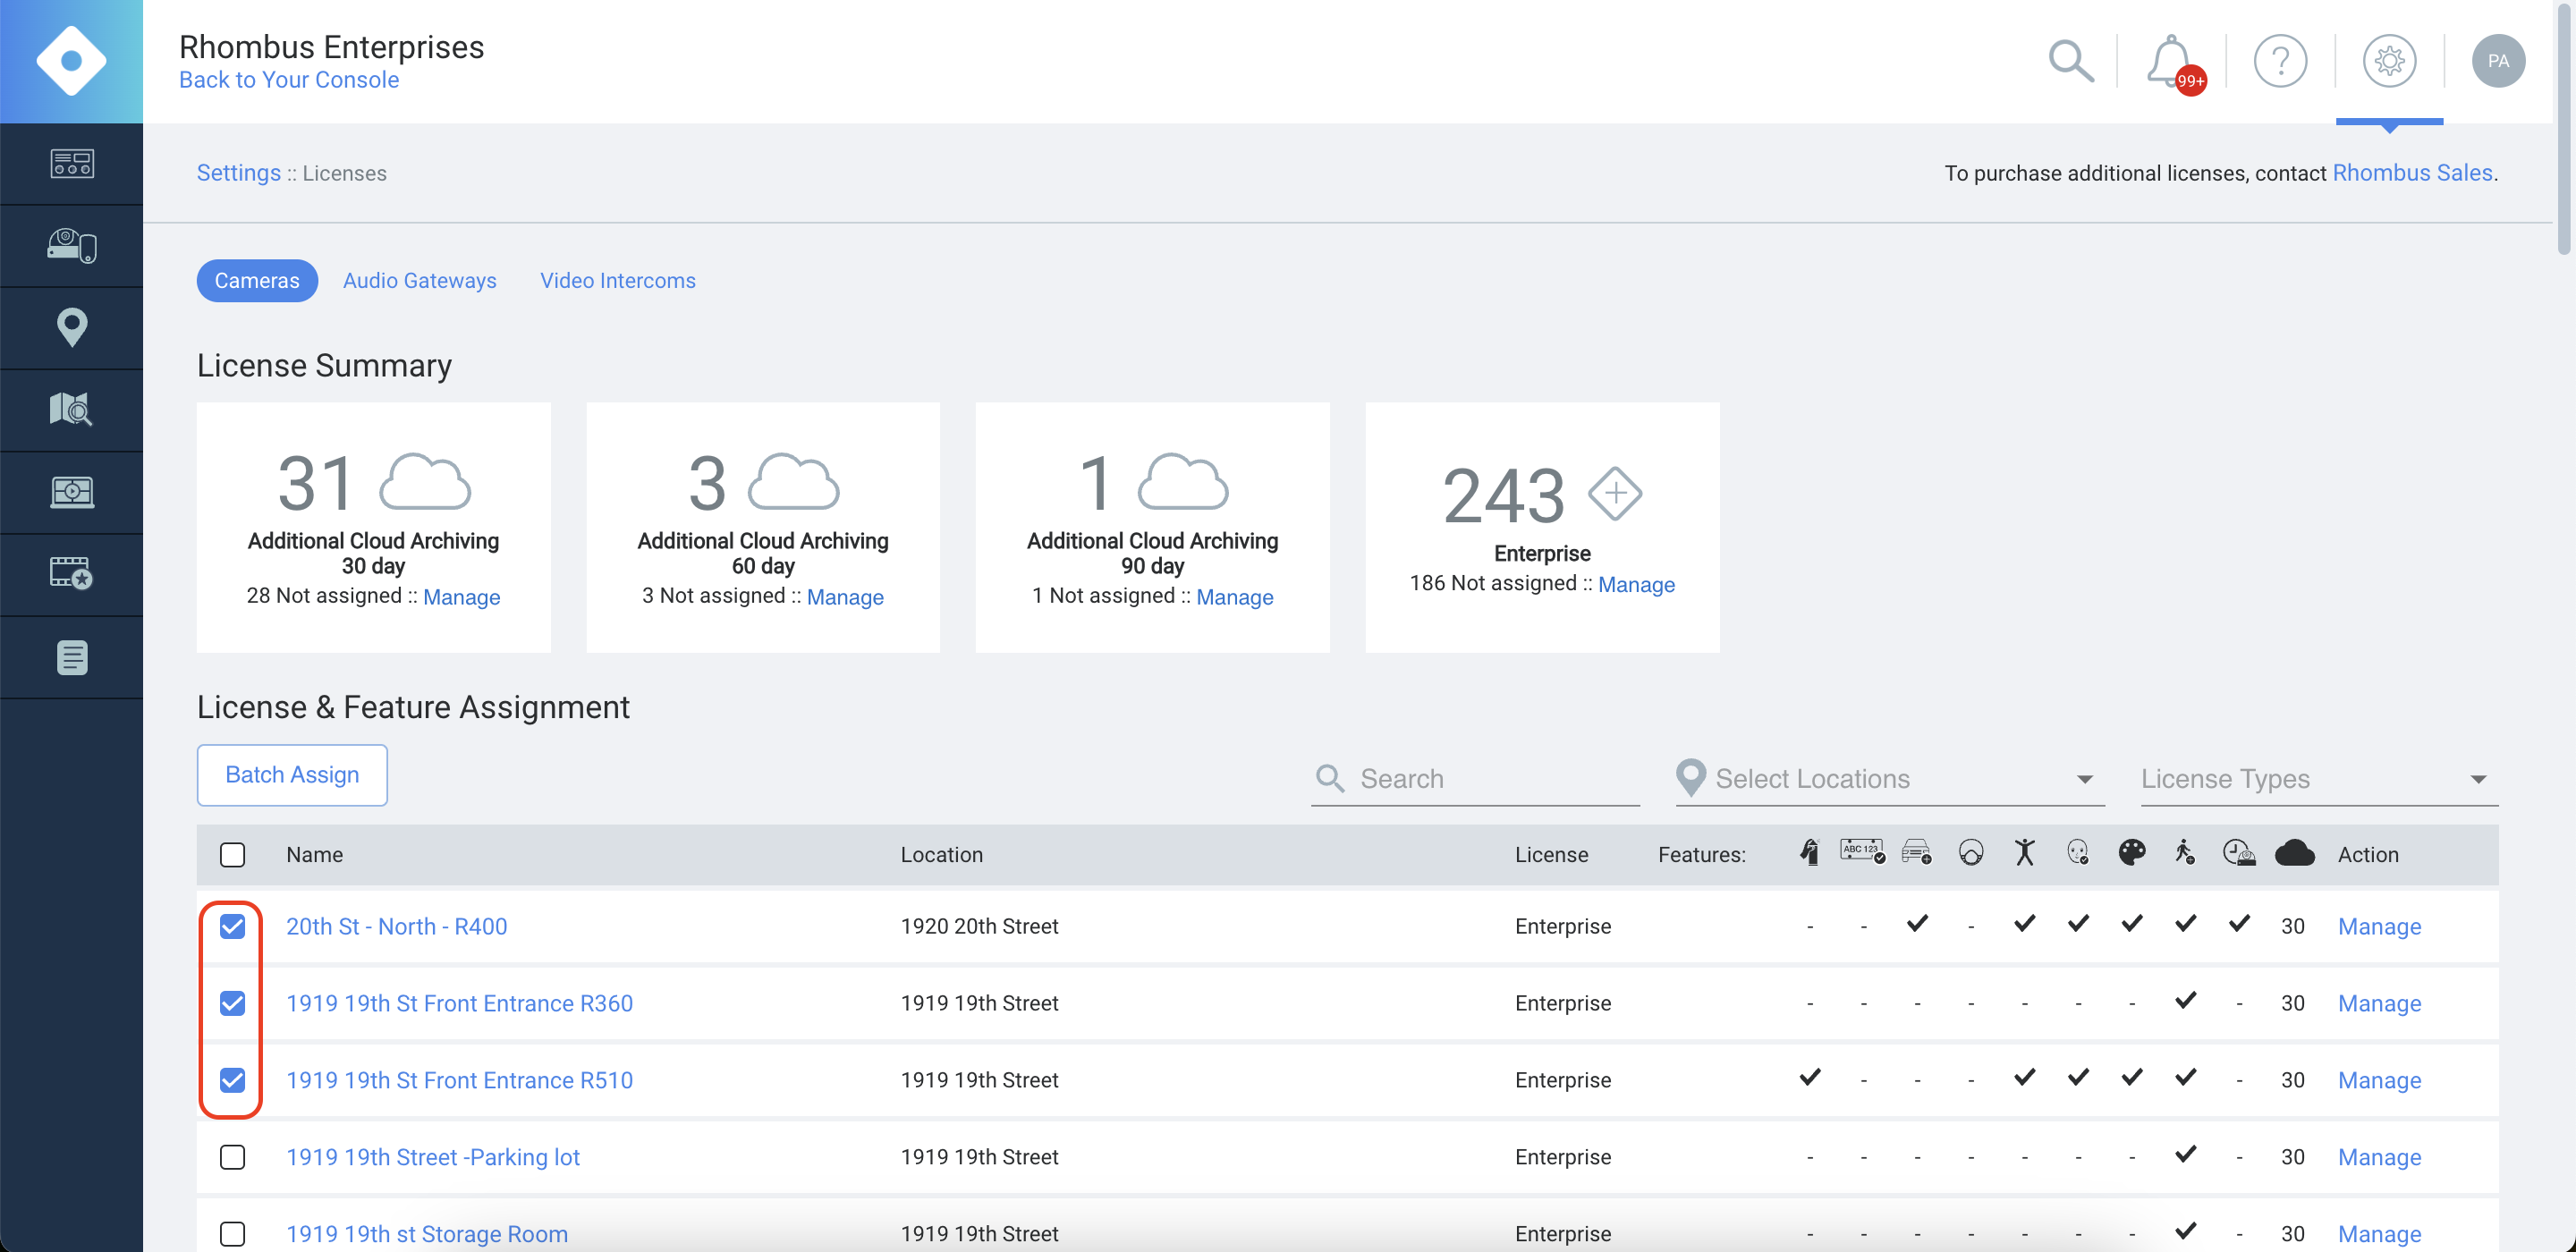Viewport: 2576px width, 1252px height.
Task: Open the Rhombus Sales link
Action: (x=2412, y=172)
